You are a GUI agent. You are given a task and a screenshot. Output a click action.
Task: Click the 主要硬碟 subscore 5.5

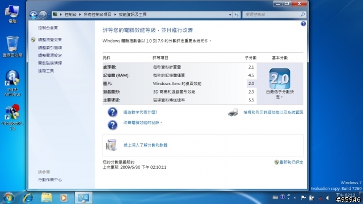click(251, 100)
